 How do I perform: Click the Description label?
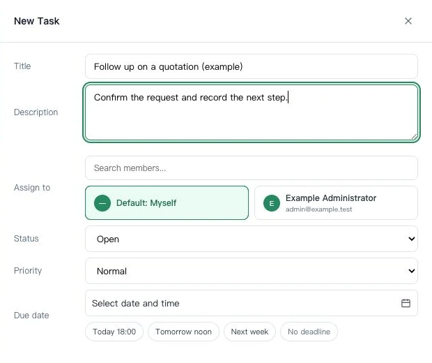pos(36,112)
